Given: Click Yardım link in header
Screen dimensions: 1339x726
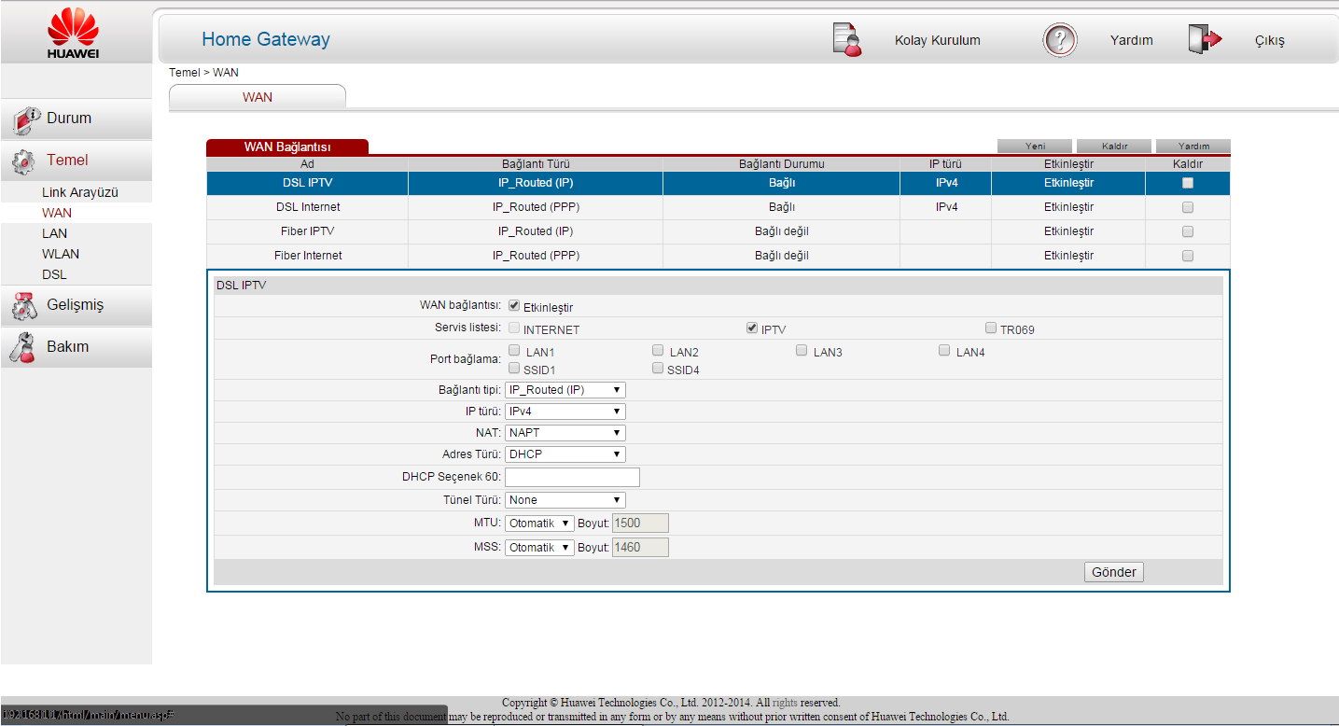Looking at the screenshot, I should coord(1131,40).
